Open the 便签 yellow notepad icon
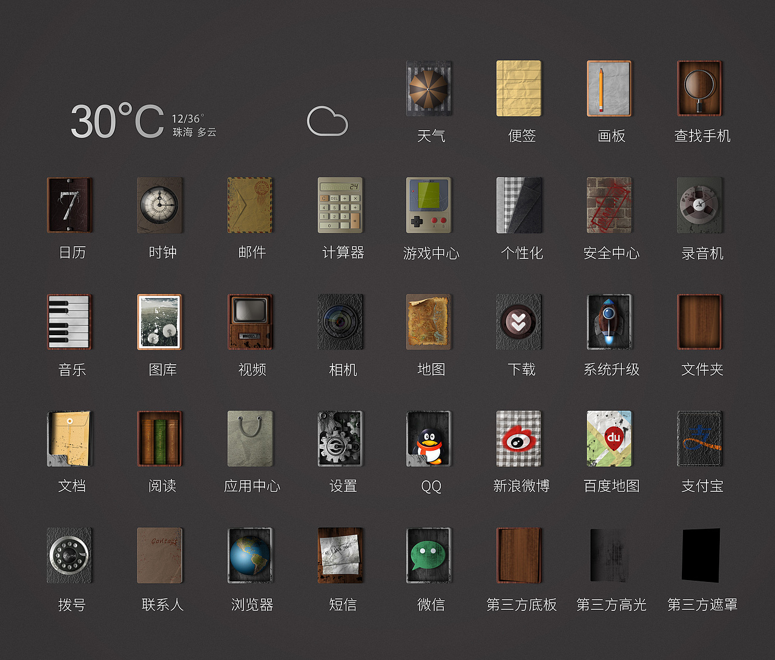 (x=519, y=88)
